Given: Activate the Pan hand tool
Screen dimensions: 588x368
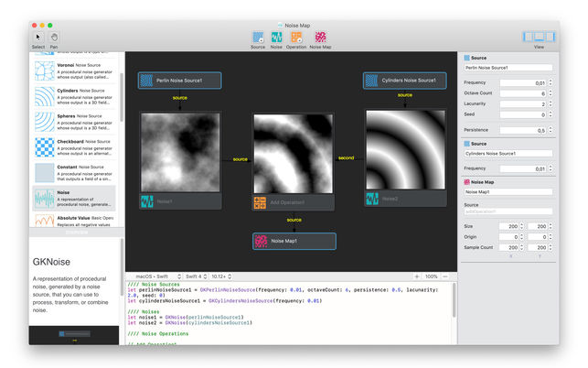Looking at the screenshot, I should coord(54,38).
